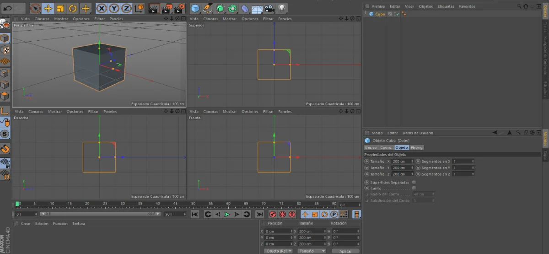This screenshot has height=254, width=549.
Task: Switch to the Coord. tab
Action: (386, 147)
